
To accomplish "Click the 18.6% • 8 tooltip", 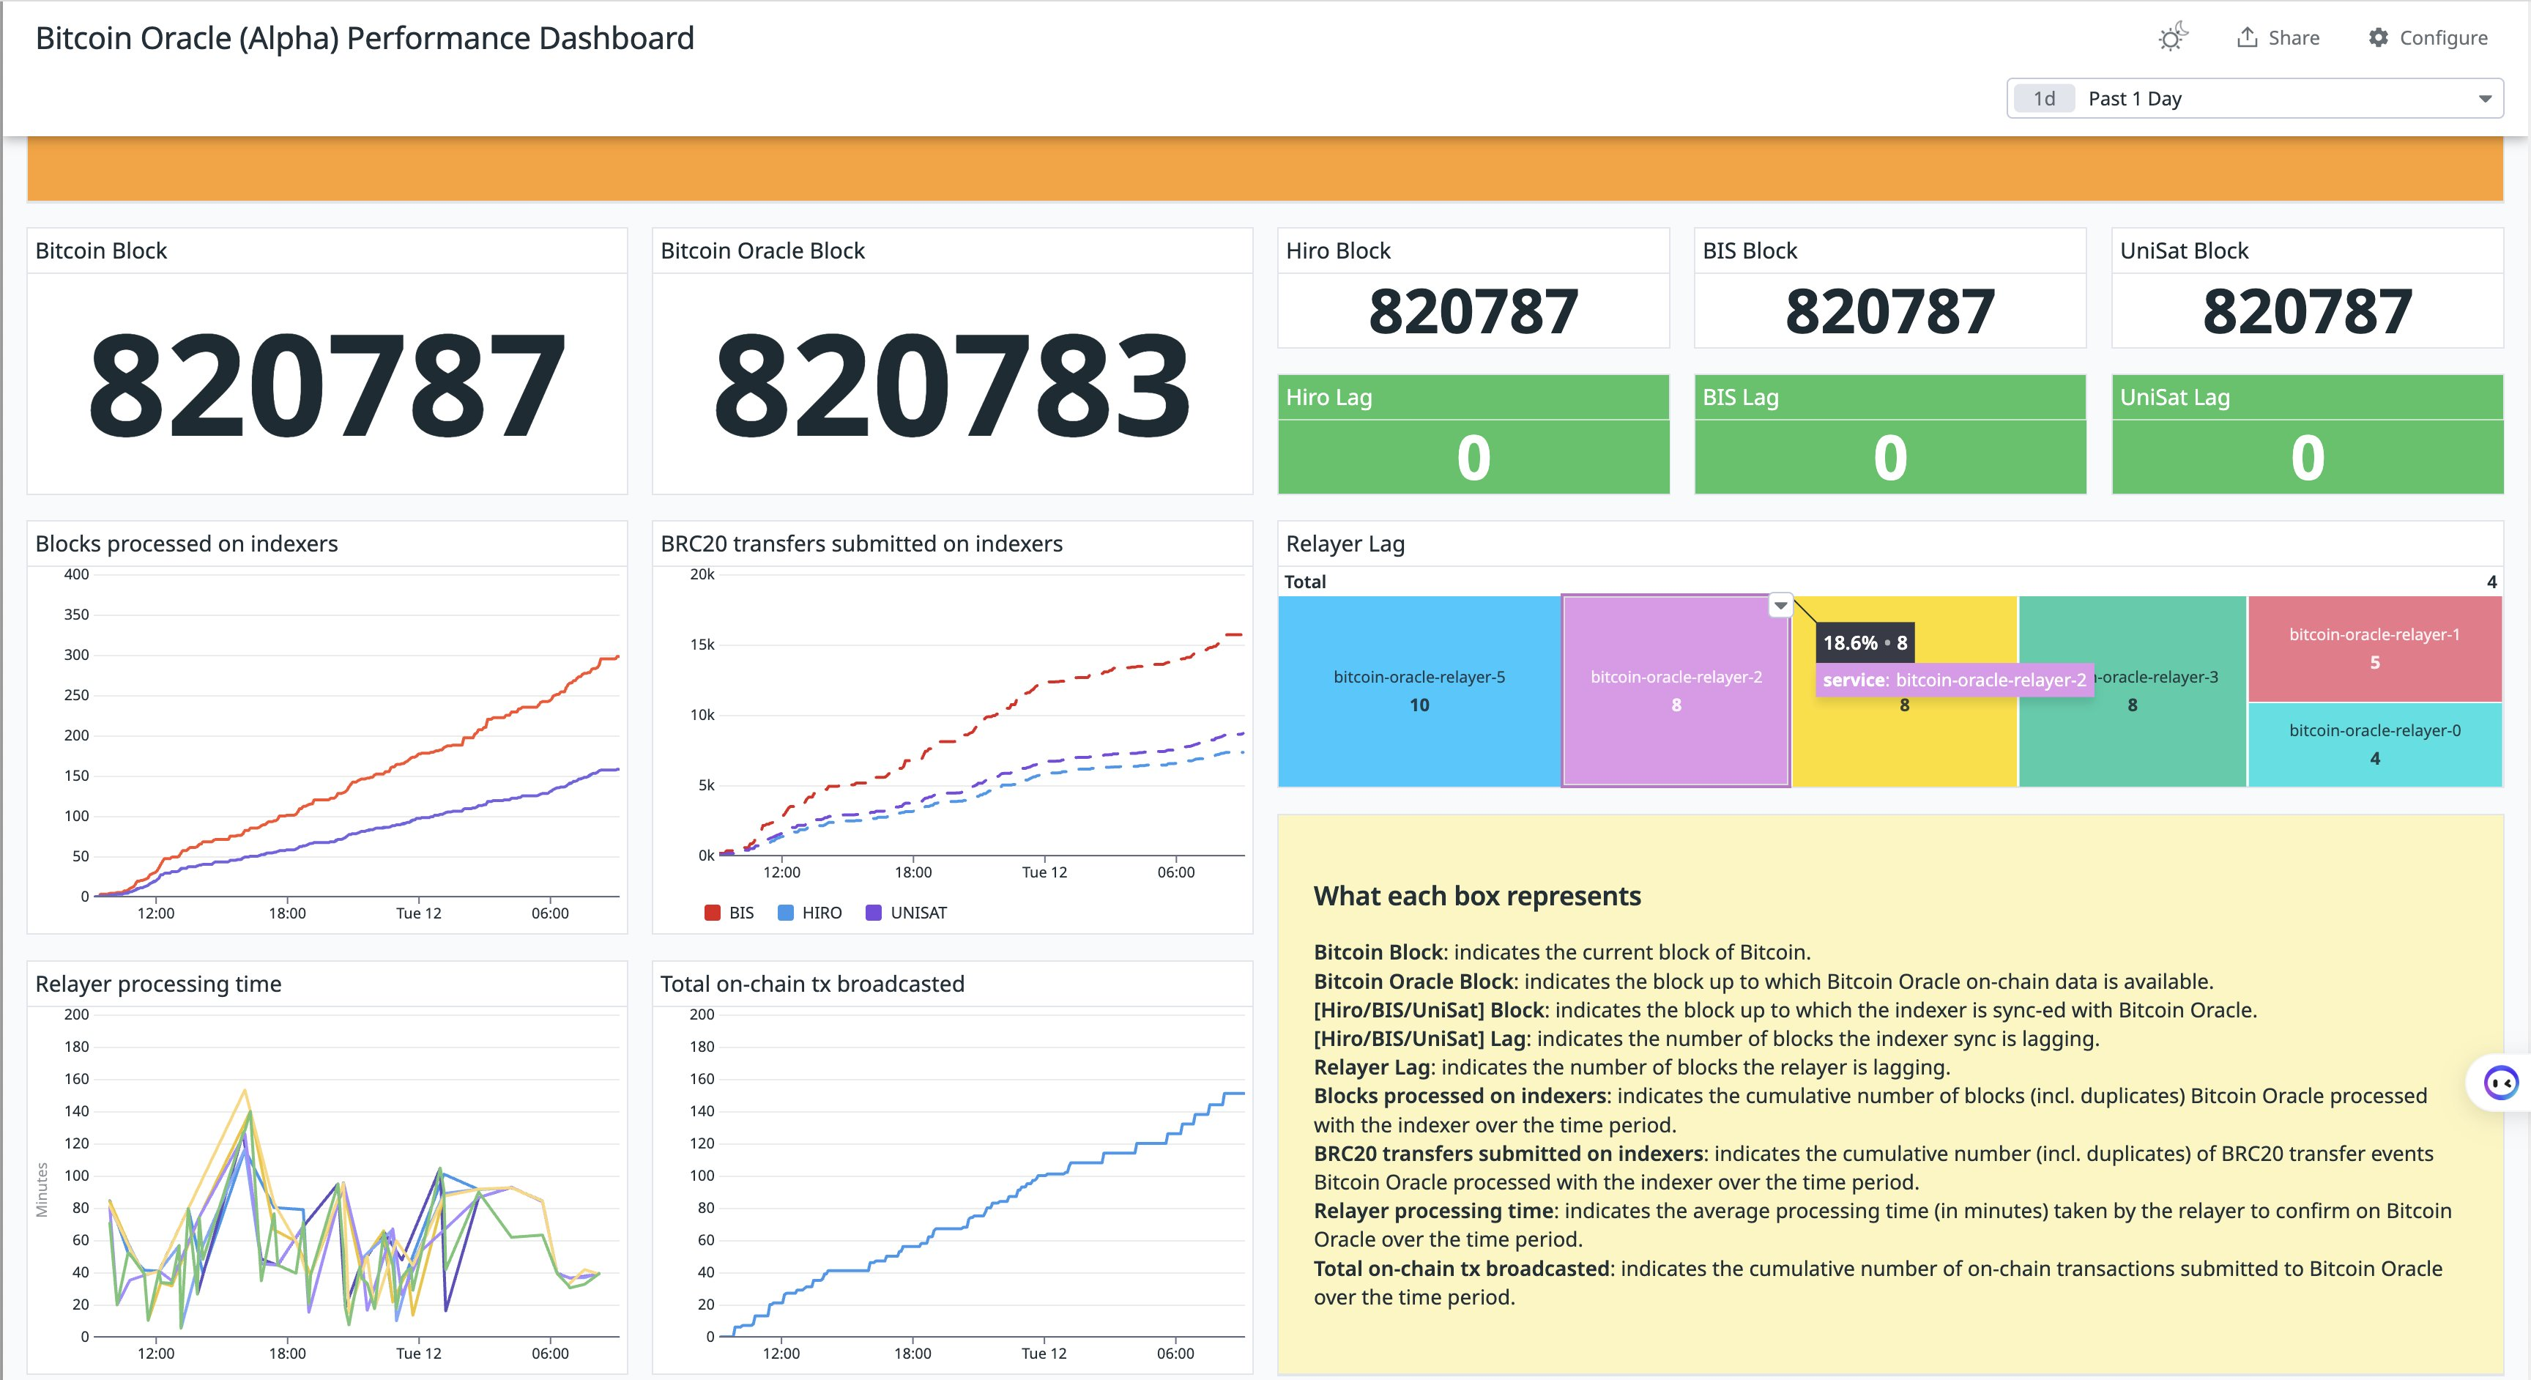I will tap(1865, 643).
